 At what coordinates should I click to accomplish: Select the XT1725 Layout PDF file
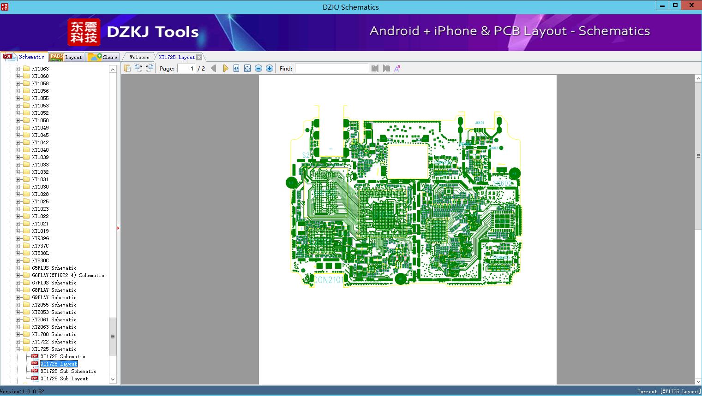[59, 364]
